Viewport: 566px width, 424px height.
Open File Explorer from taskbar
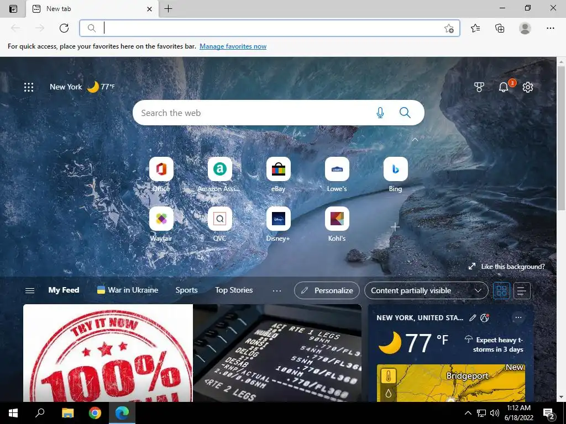(67, 413)
